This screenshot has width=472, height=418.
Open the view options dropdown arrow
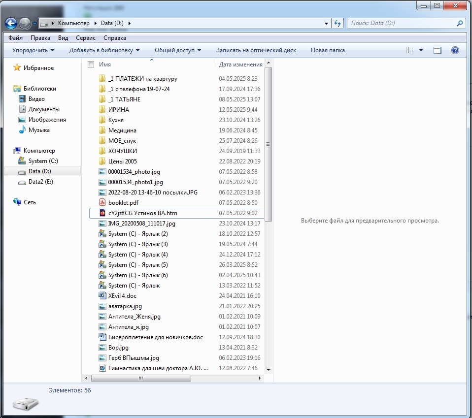coord(421,50)
